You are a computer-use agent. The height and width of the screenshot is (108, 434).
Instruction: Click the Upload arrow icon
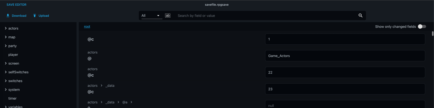pos(35,16)
